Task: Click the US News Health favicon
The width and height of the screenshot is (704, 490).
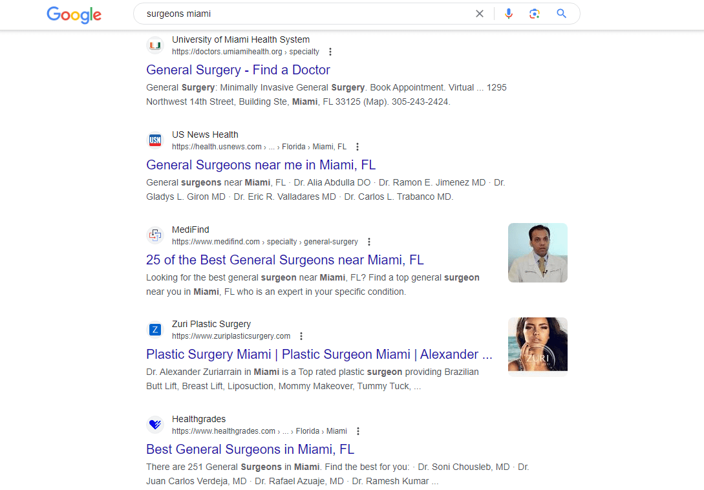Action: pos(155,140)
